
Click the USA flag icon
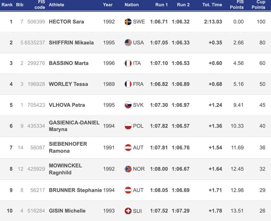[x=128, y=43]
